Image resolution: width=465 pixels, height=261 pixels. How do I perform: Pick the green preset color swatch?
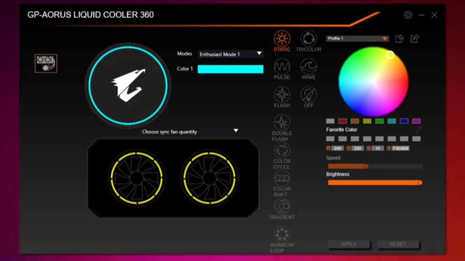(x=379, y=121)
